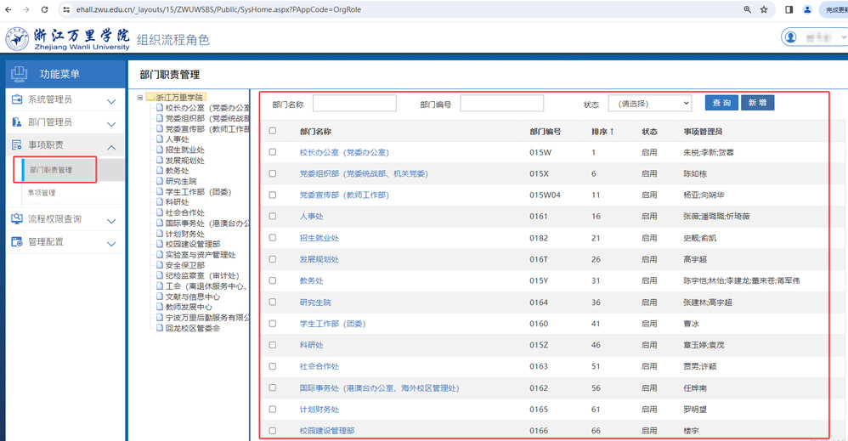The height and width of the screenshot is (441, 848).
Task: Select the checkbox beside 教务处 row
Action: (x=273, y=281)
